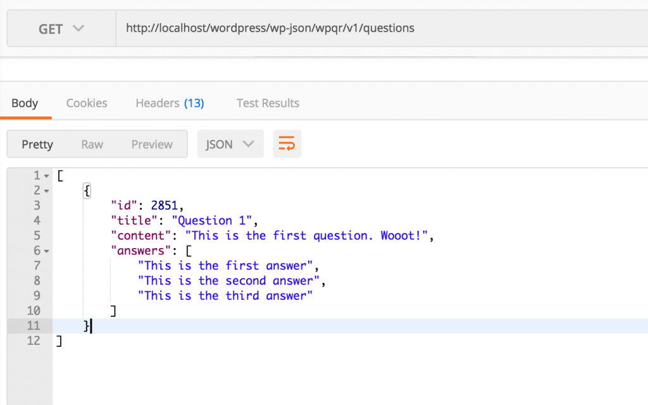Screen dimensions: 648x405
Task: Switch to Raw response view
Action: pos(92,144)
